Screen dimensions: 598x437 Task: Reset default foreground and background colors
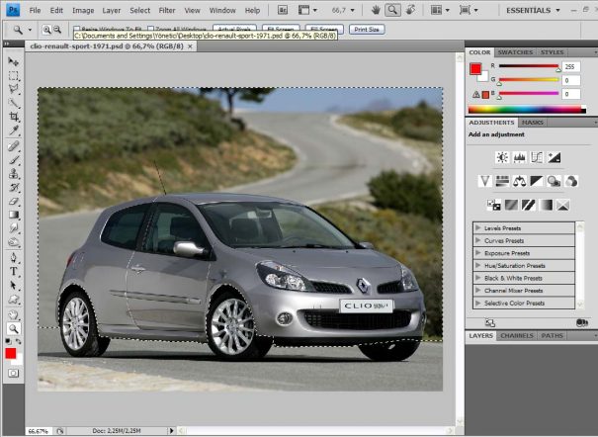coord(8,341)
